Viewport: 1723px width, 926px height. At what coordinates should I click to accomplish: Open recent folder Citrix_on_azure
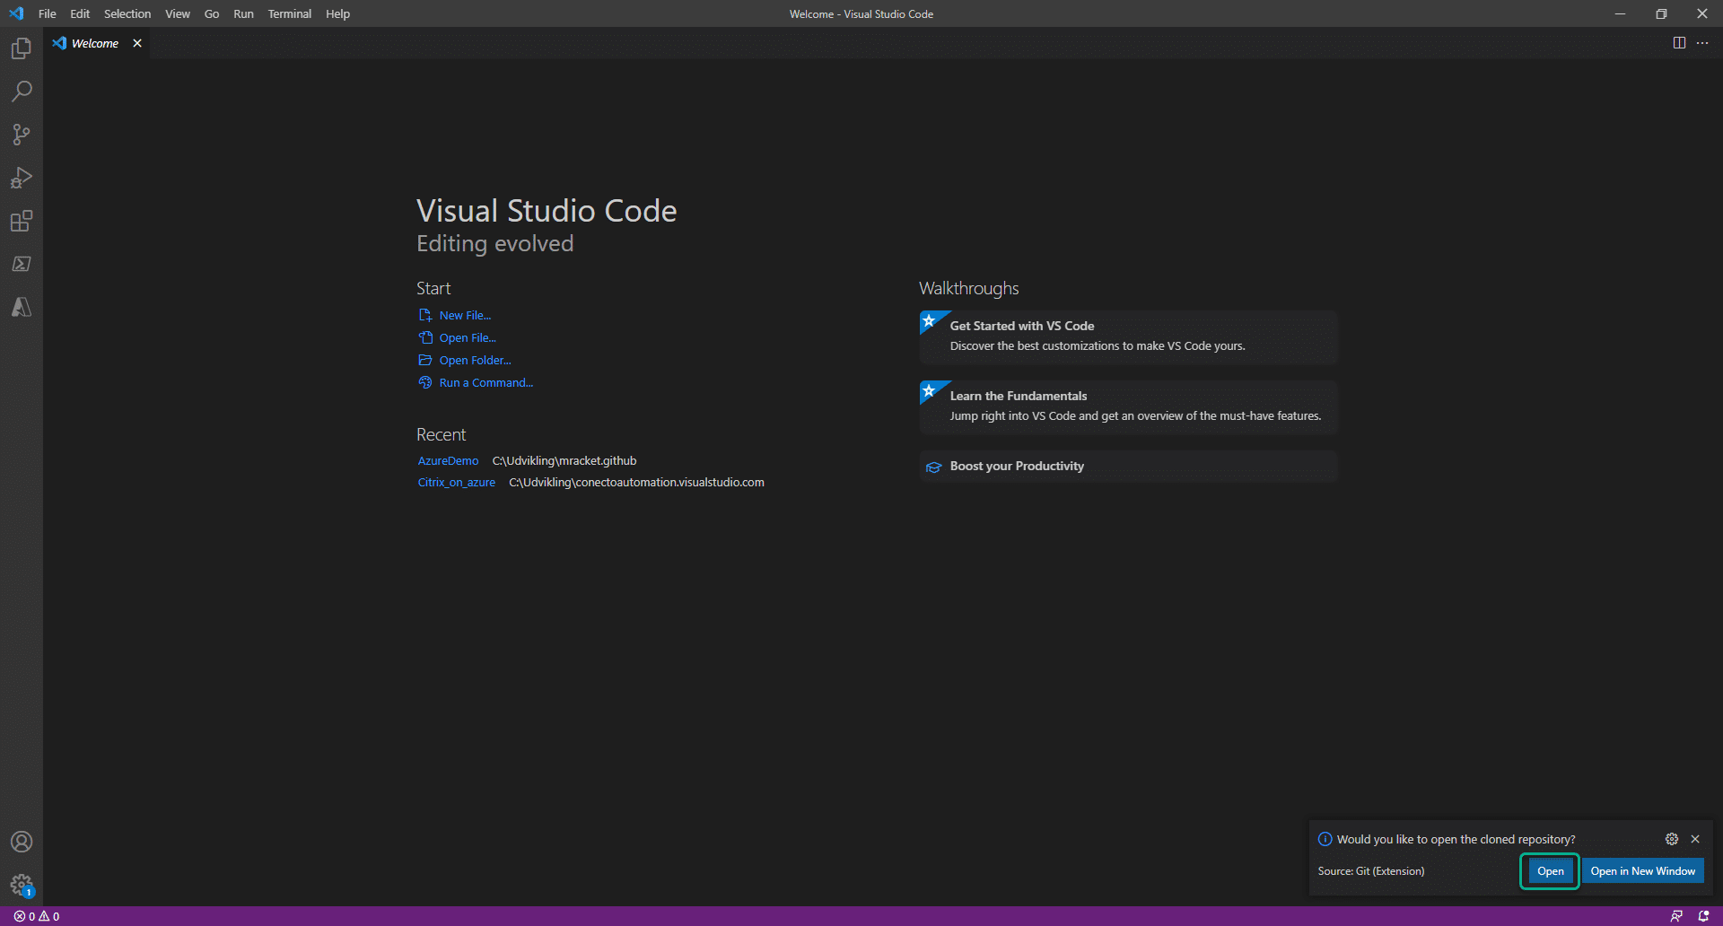(x=456, y=482)
